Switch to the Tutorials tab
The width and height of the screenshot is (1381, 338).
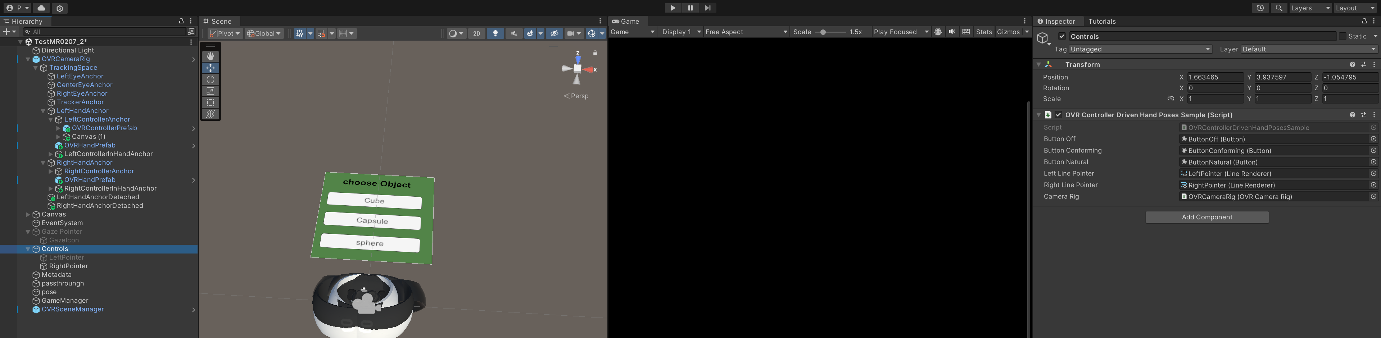click(1102, 22)
